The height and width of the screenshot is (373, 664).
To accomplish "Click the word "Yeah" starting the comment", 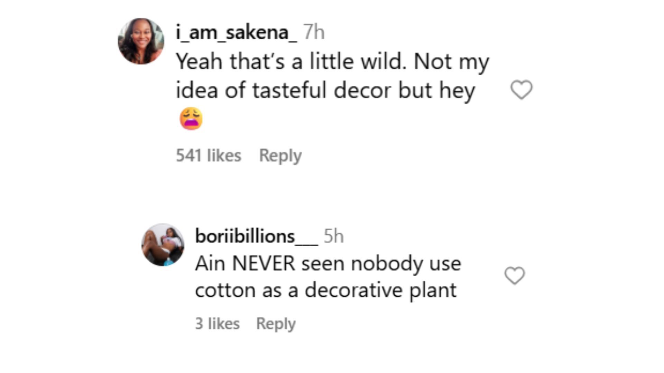I will point(199,61).
